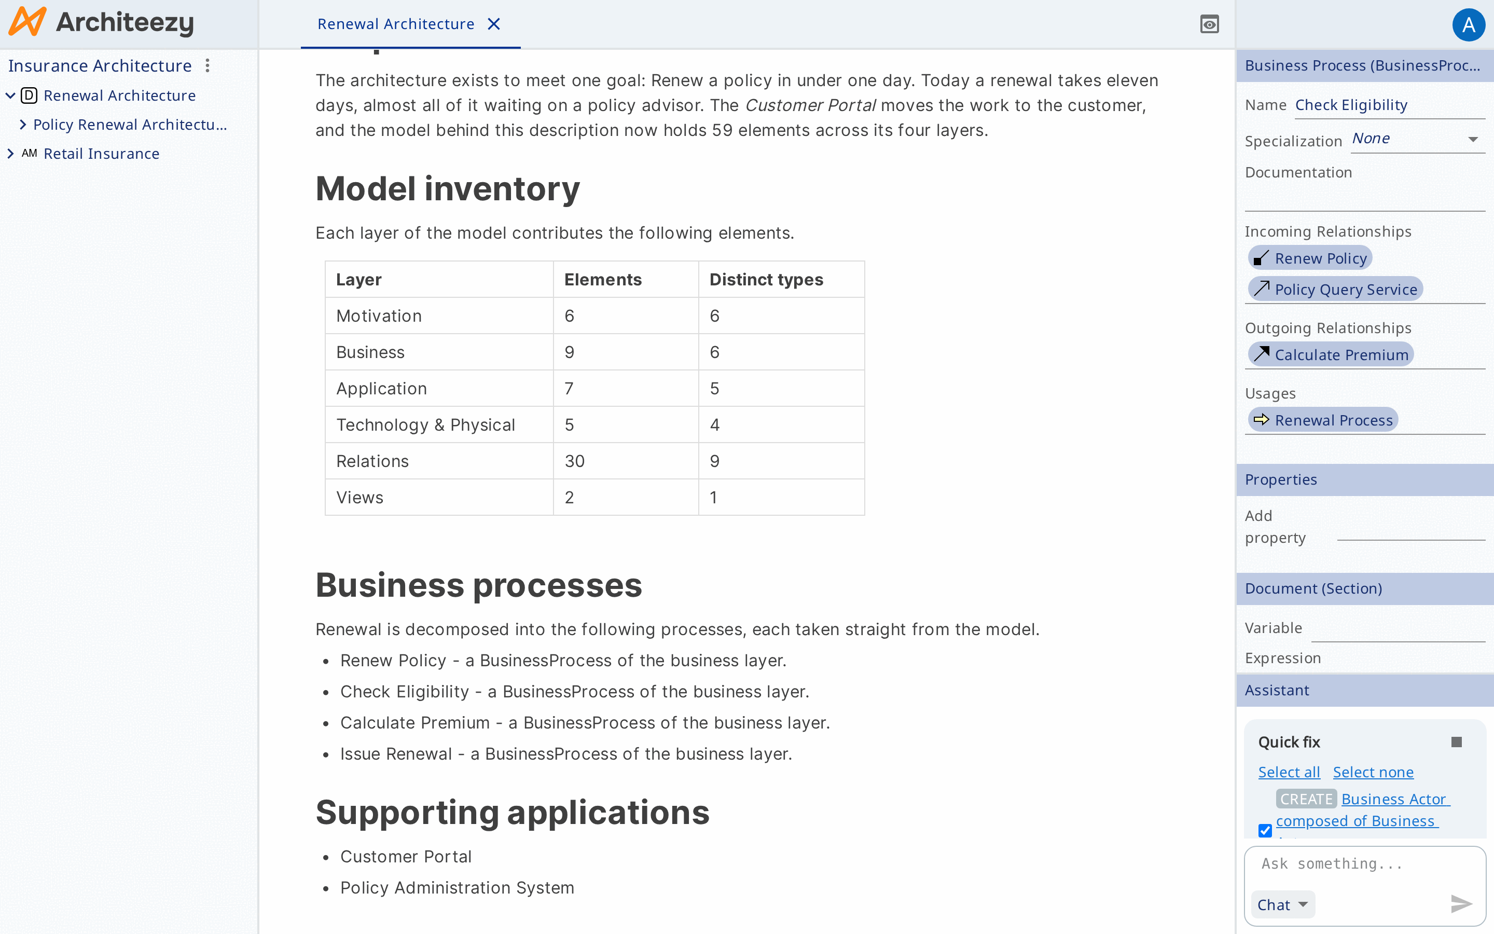This screenshot has height=934, width=1494.
Task: Open the user avatar A menu
Action: tap(1469, 25)
